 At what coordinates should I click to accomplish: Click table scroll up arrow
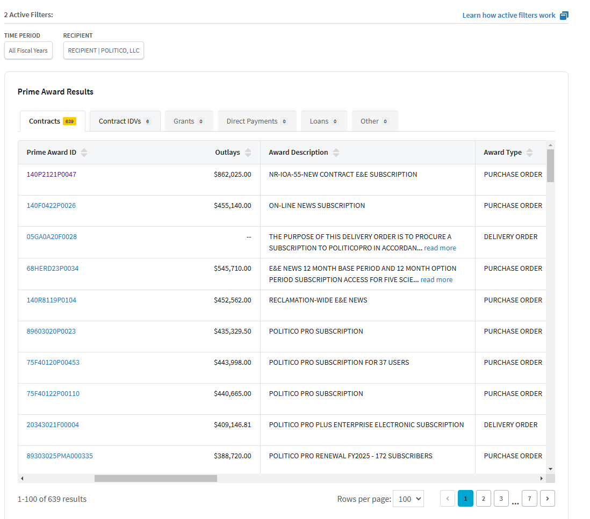pos(550,145)
